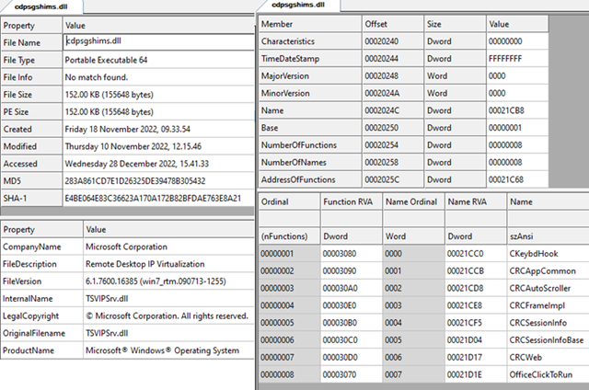Screen dimensions: 589x390
Task: Select Function RVA value 000030E0
Action: (340, 305)
